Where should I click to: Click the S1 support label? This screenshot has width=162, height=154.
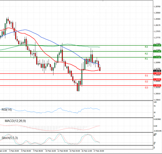click(146, 76)
